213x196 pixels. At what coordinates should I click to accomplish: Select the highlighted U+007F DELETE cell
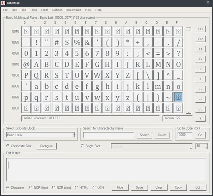click(178, 97)
